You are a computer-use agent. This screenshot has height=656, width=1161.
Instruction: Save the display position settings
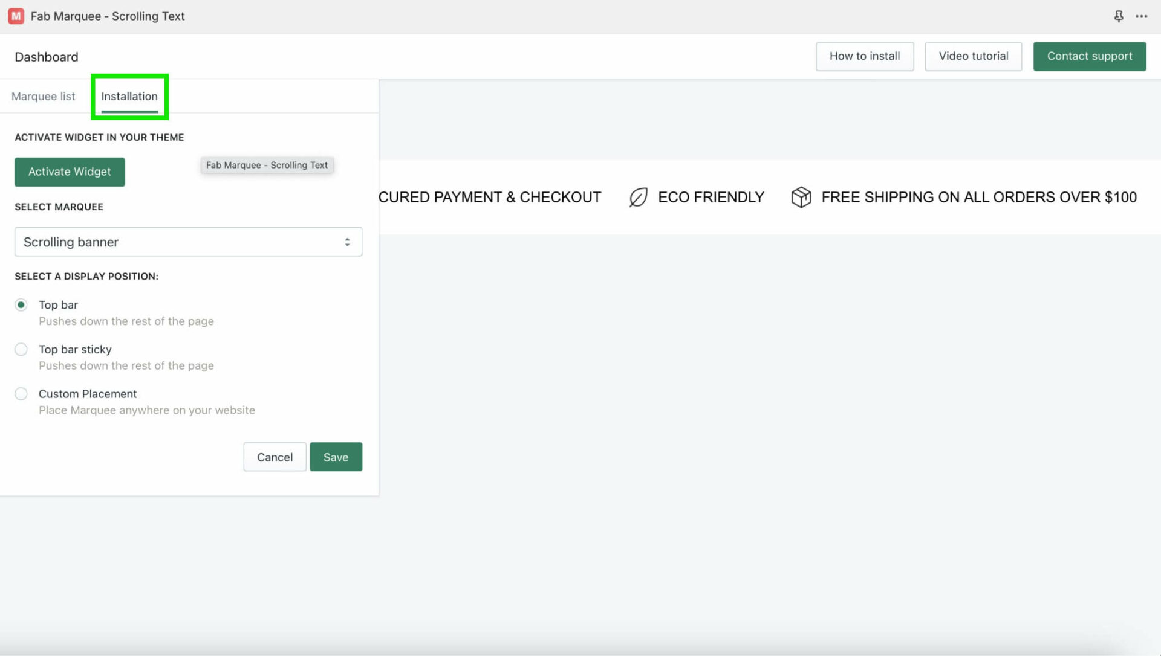point(336,457)
